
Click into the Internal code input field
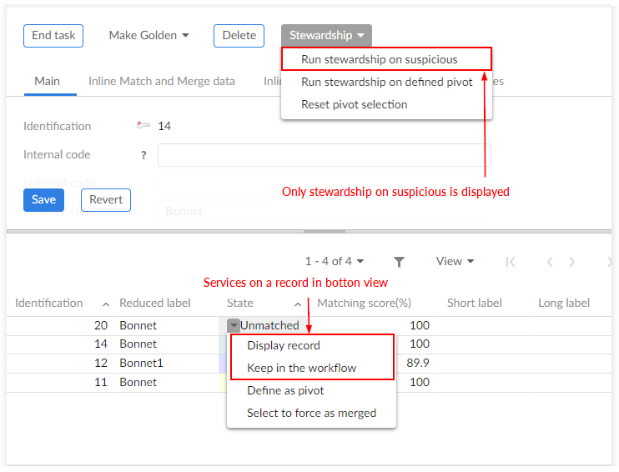324,155
